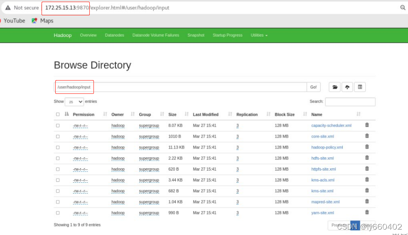The height and width of the screenshot is (235, 408).
Task: Open the httpfs-site.xml file link
Action: click(x=323, y=169)
